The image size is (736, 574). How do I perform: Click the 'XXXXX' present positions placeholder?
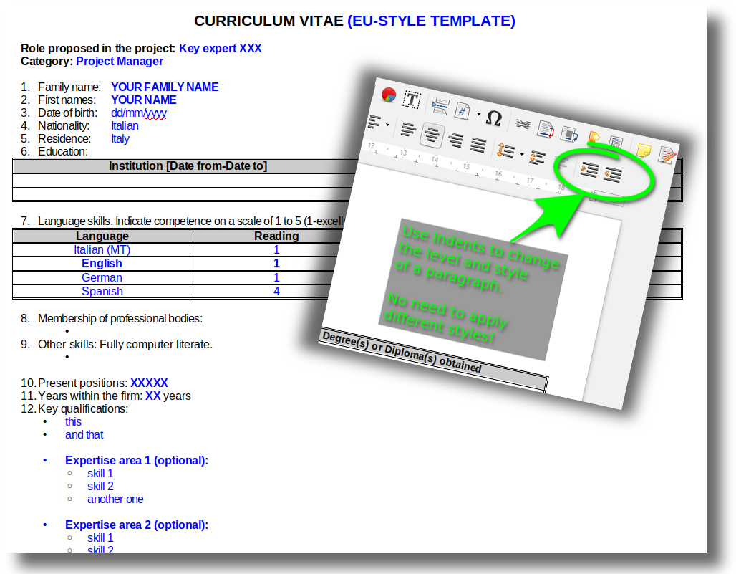point(149,383)
